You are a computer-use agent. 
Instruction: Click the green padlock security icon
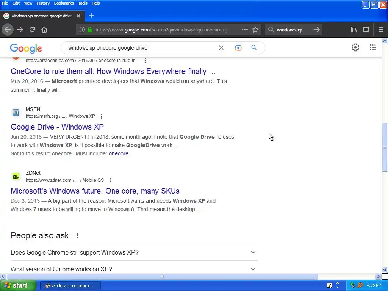(x=90, y=30)
